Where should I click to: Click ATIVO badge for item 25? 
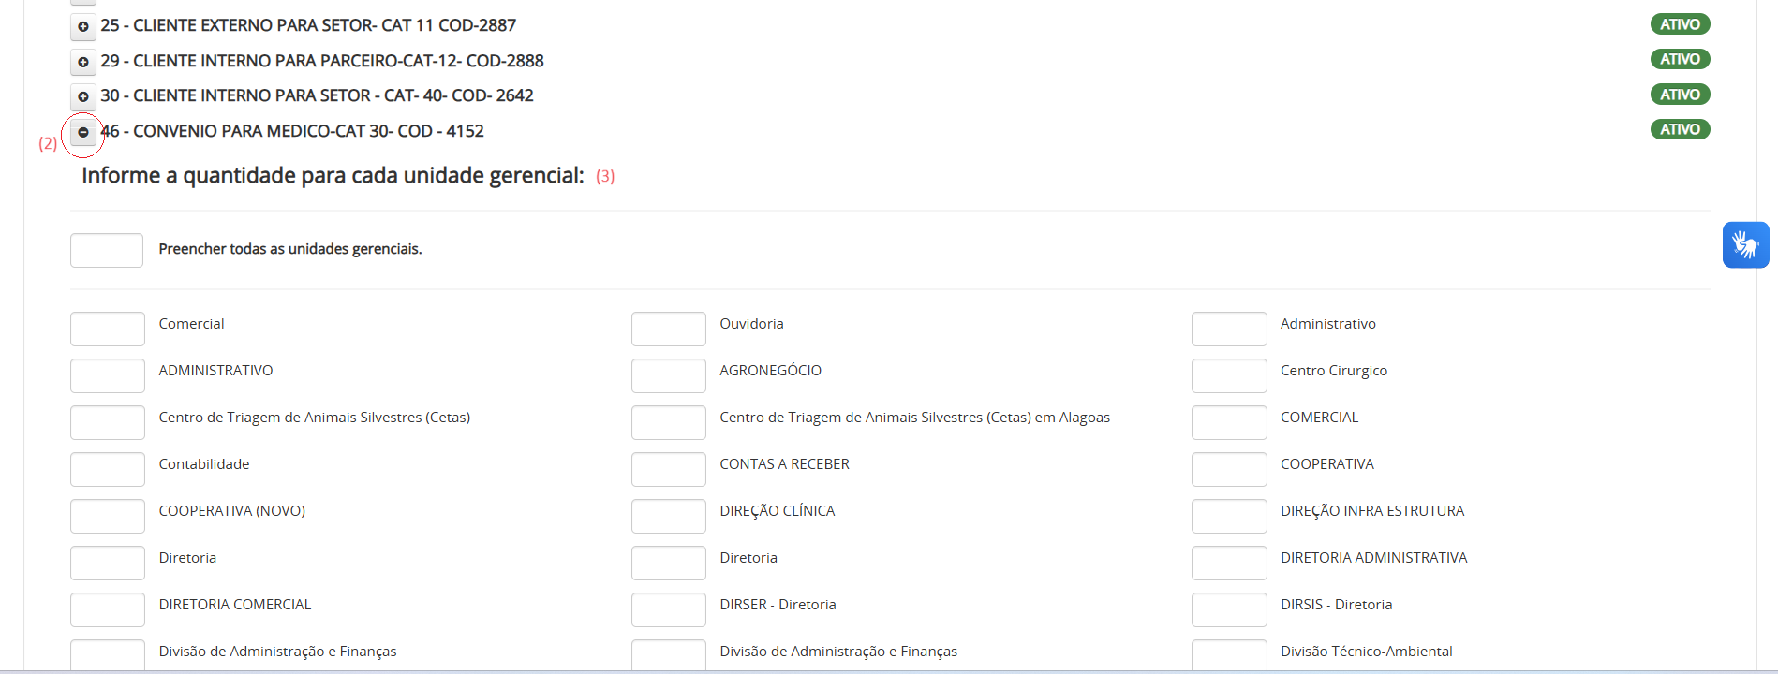click(1680, 24)
